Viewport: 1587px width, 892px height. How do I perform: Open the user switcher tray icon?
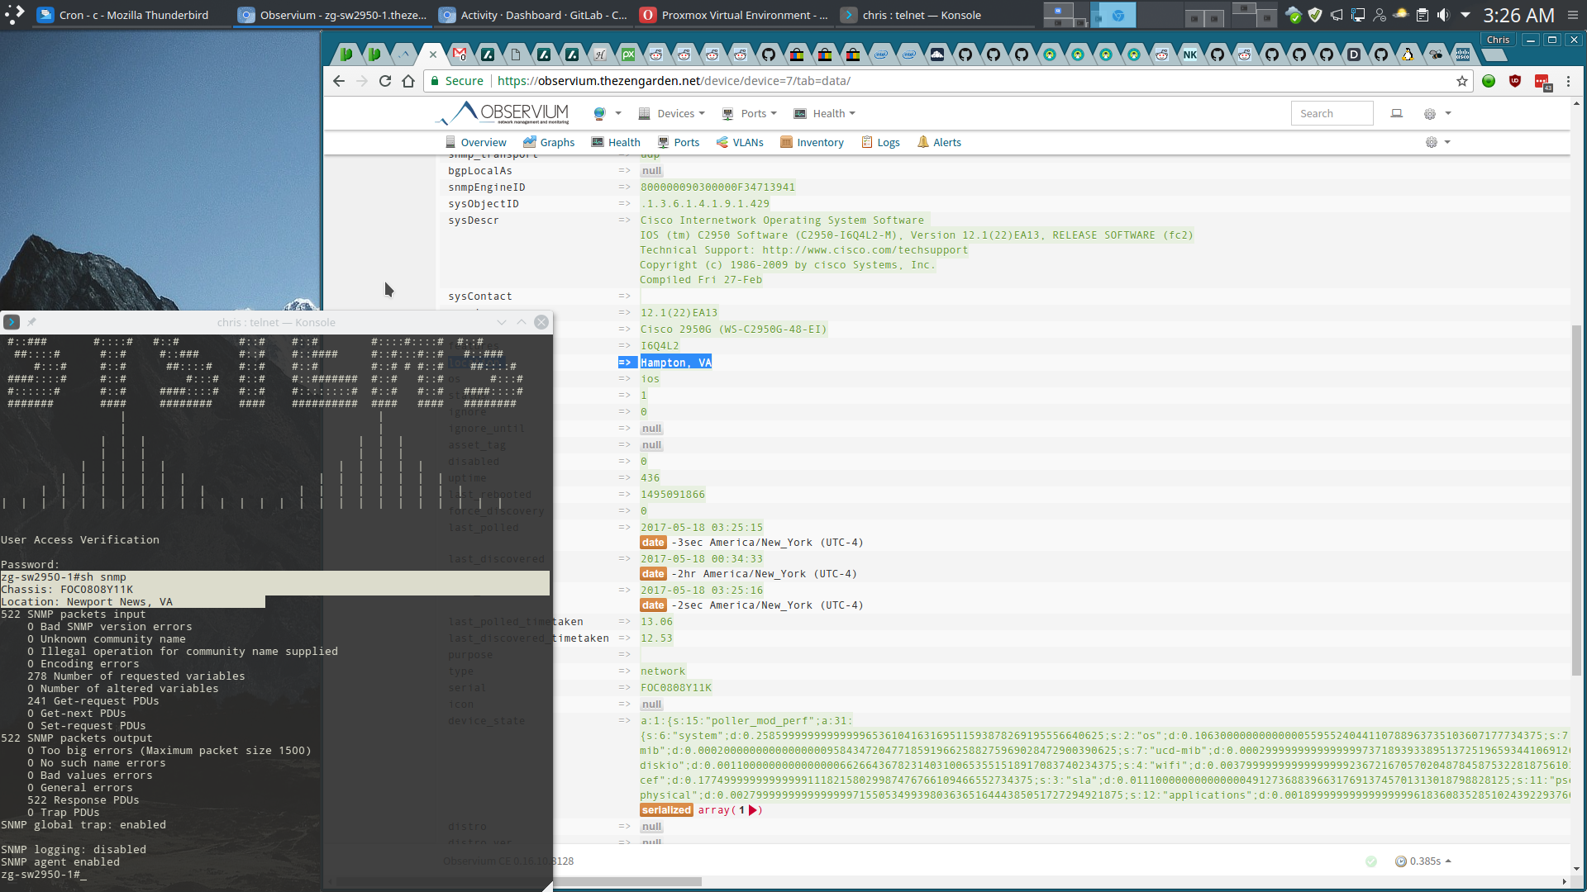1380,15
